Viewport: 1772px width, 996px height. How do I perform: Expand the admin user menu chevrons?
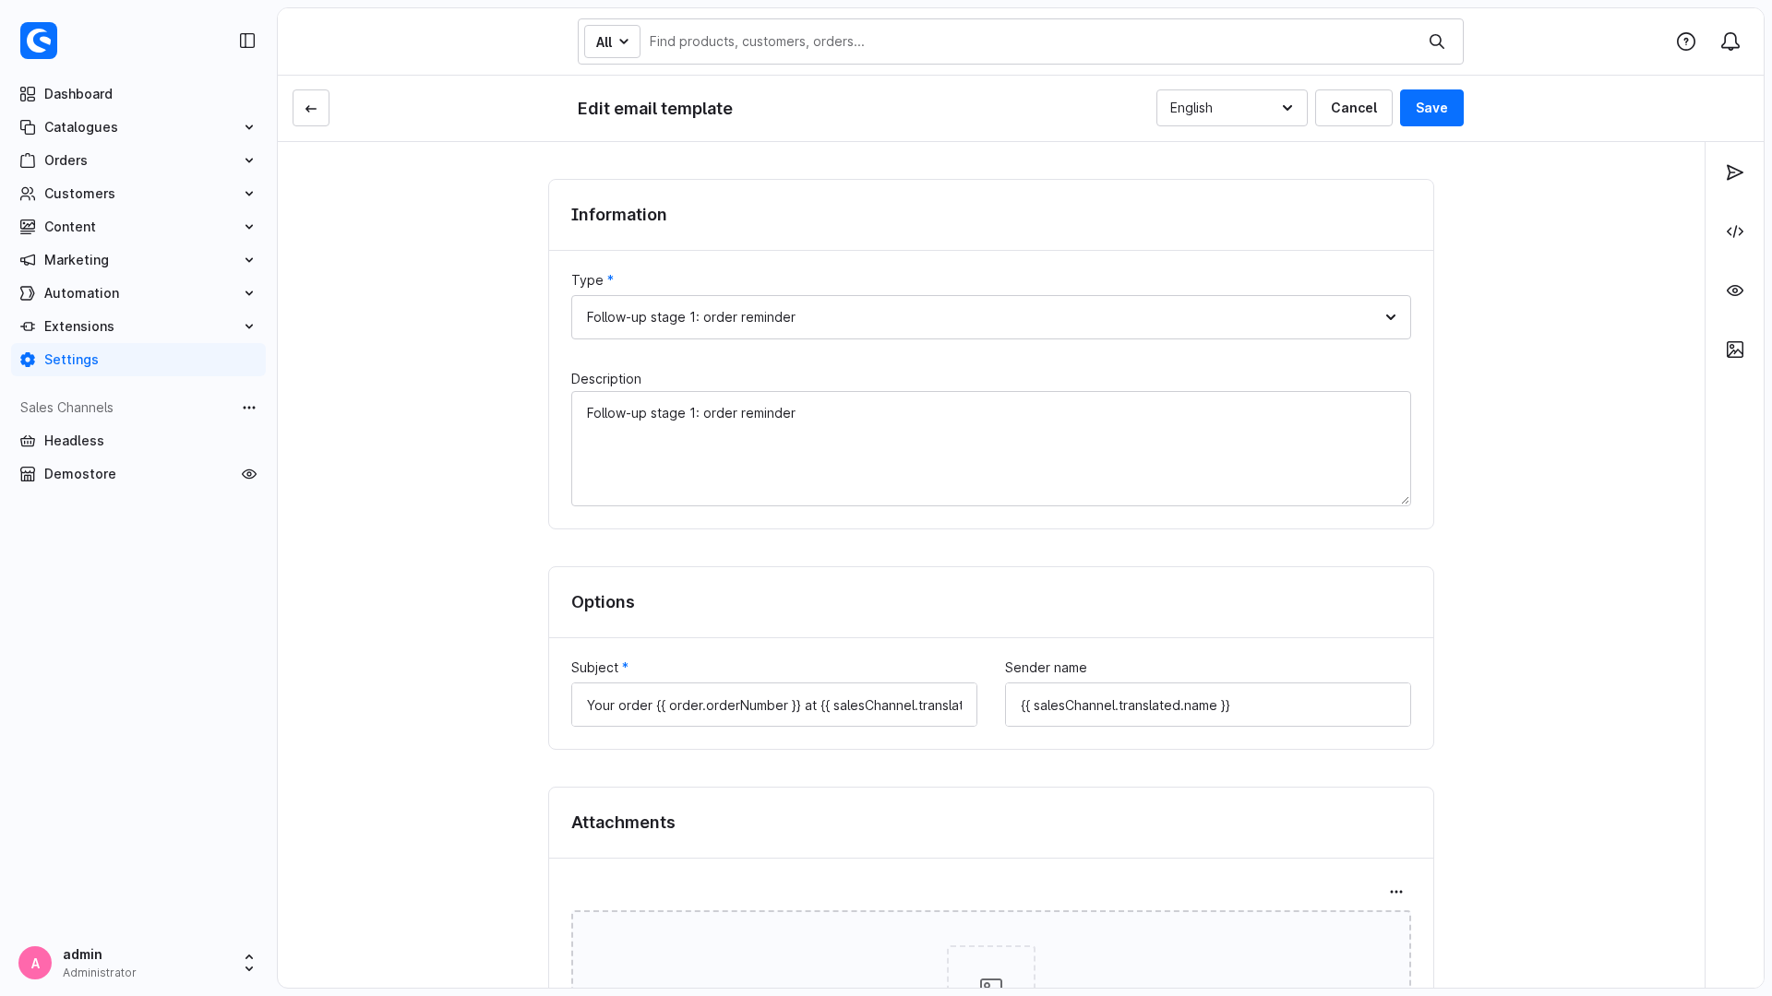(x=249, y=963)
